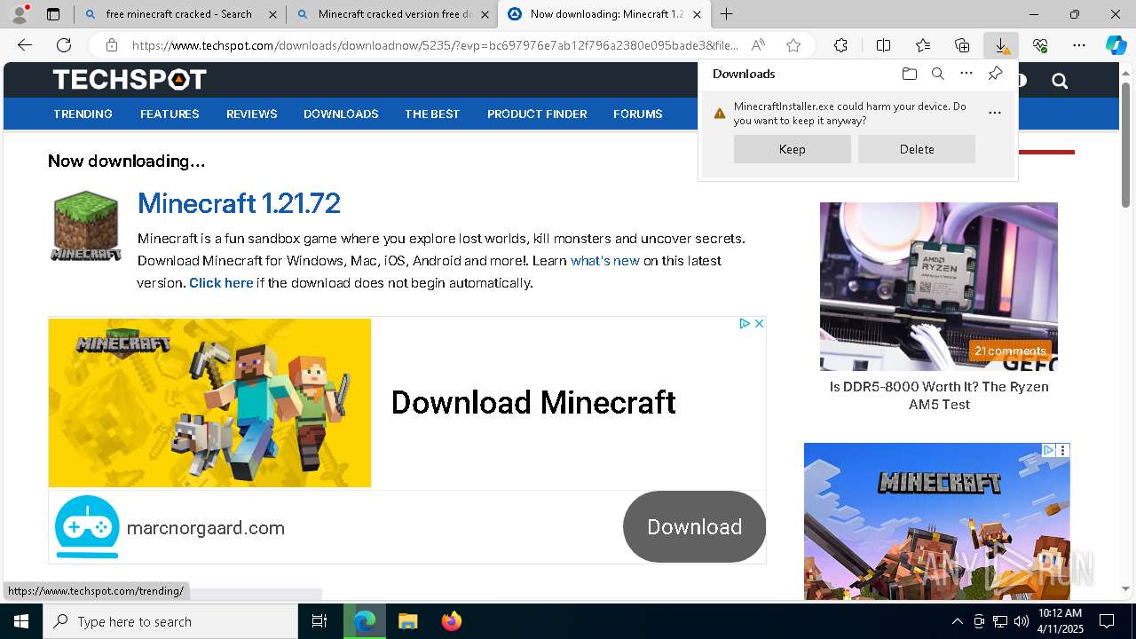The width and height of the screenshot is (1136, 639).
Task: Go back with the browser back arrow
Action: [25, 45]
